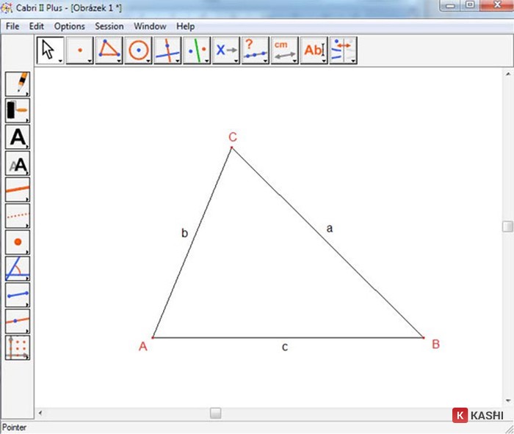The height and width of the screenshot is (434, 514).
Task: Select the fill color paint roller icon
Action: (x=18, y=110)
